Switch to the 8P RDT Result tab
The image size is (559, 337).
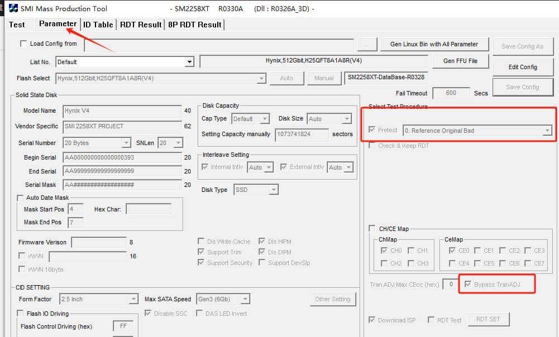coord(194,25)
